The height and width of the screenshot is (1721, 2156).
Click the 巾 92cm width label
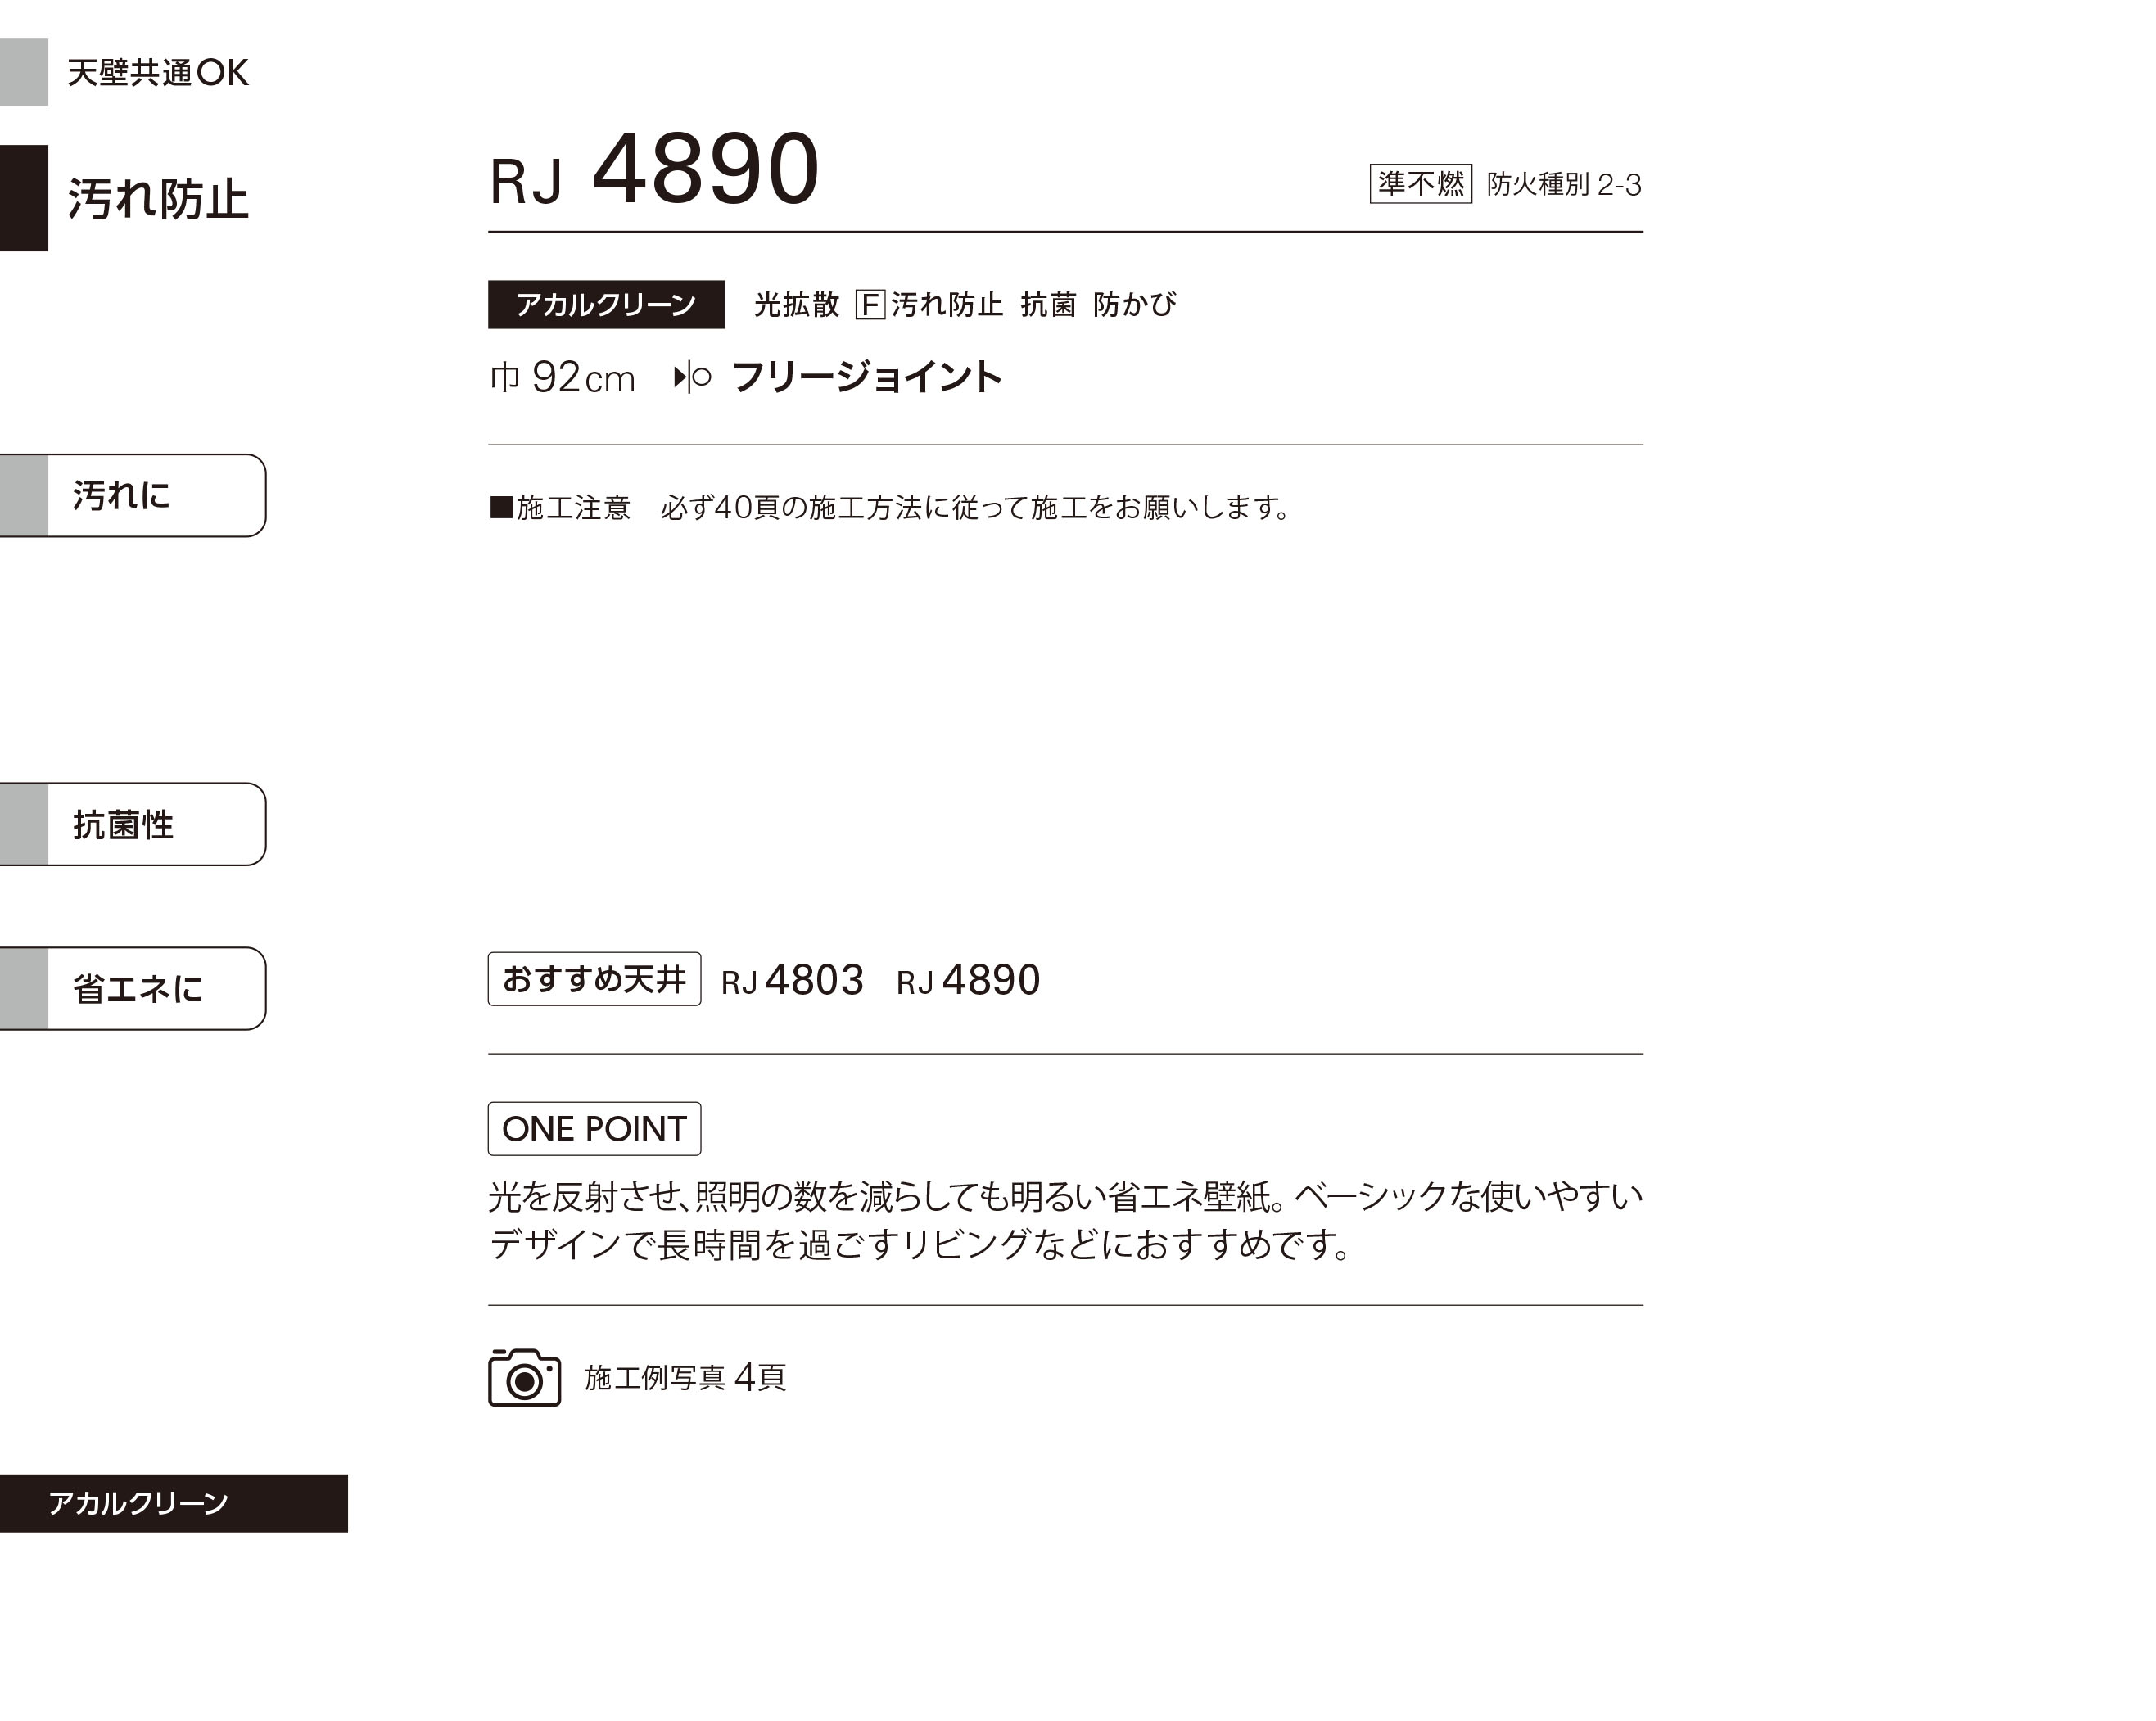pyautogui.click(x=562, y=378)
